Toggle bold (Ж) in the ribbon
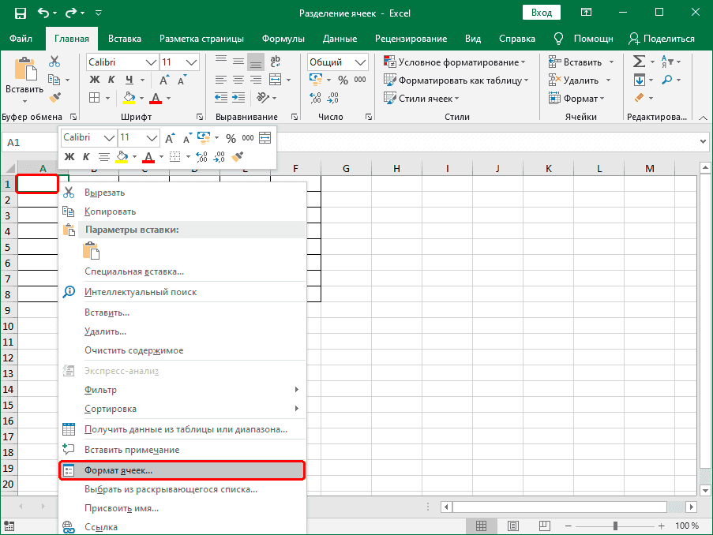713x535 pixels. [x=94, y=80]
